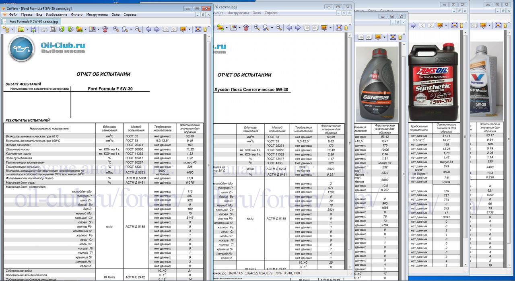Click the Undo icon in Ford Formula window
The height and width of the screenshot is (281, 515).
44,29
